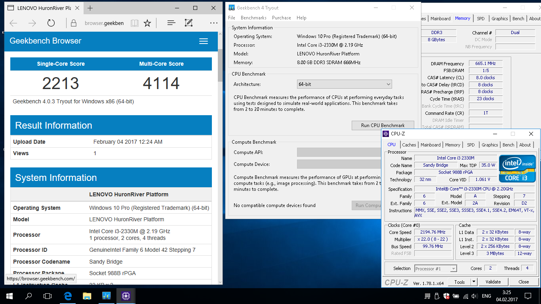Open taskbar search magnifier
541x304 pixels.
29,296
